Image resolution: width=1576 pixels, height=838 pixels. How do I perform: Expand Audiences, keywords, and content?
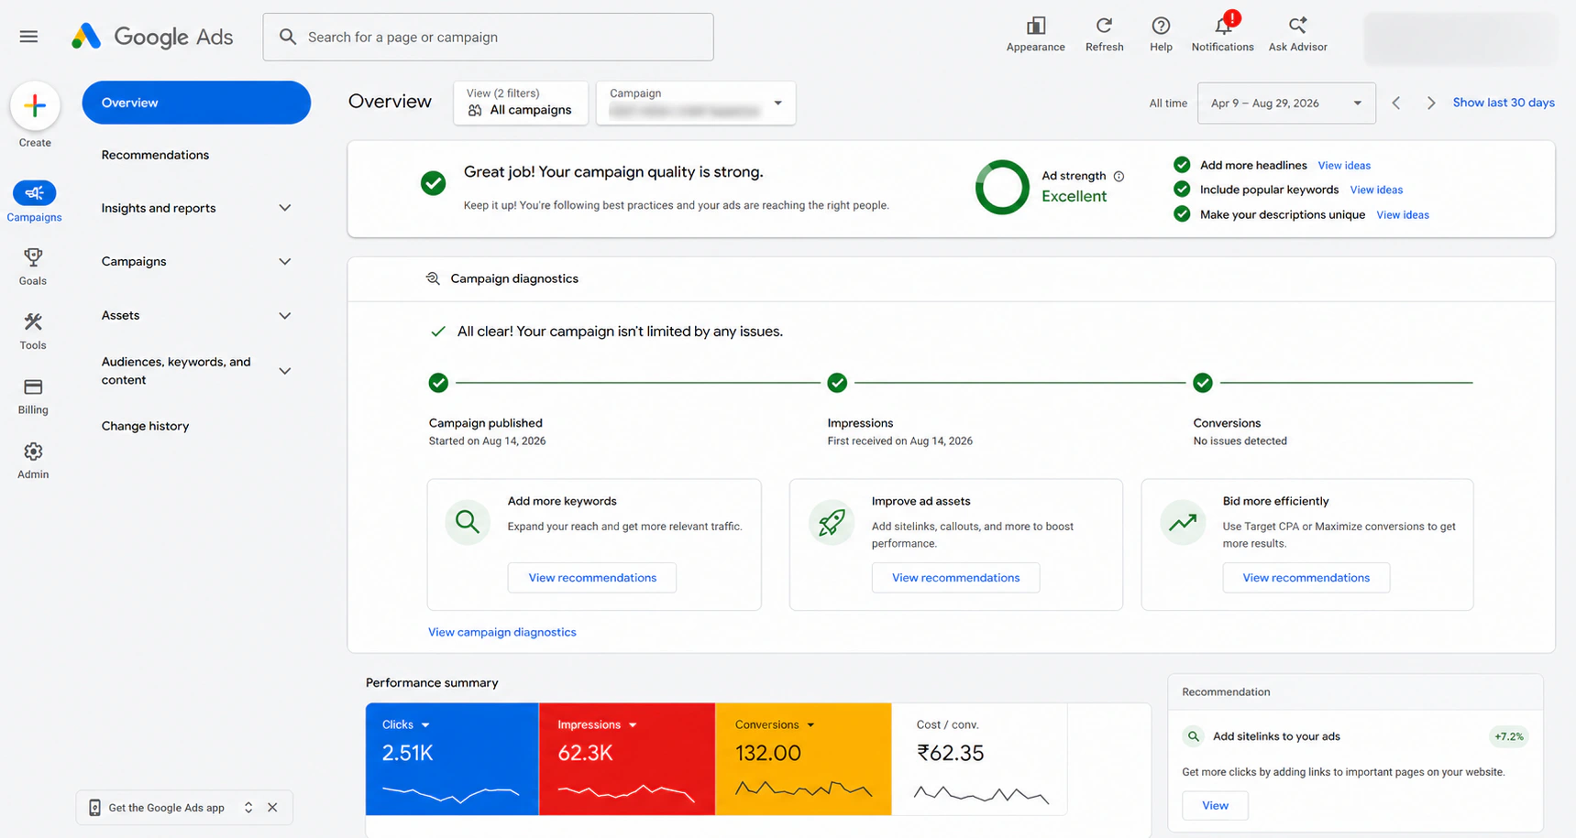(285, 371)
